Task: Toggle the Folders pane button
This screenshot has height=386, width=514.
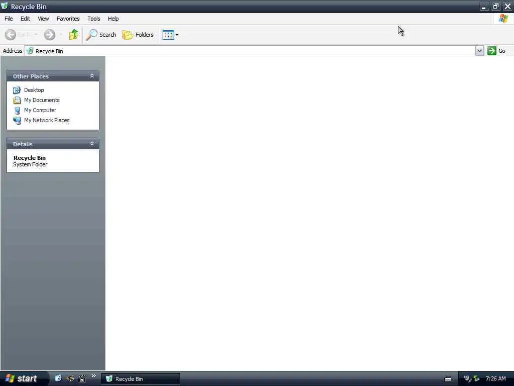Action: [x=138, y=35]
